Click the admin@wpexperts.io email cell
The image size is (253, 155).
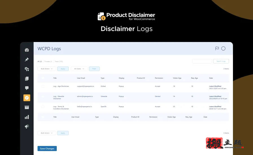(85, 96)
